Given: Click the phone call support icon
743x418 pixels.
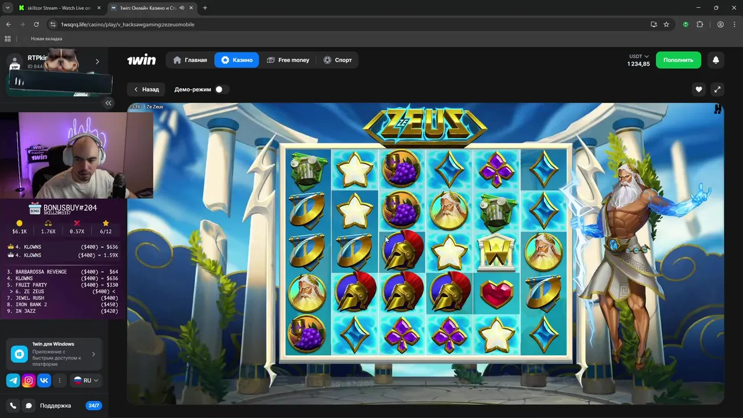Looking at the screenshot, I should click(13, 406).
